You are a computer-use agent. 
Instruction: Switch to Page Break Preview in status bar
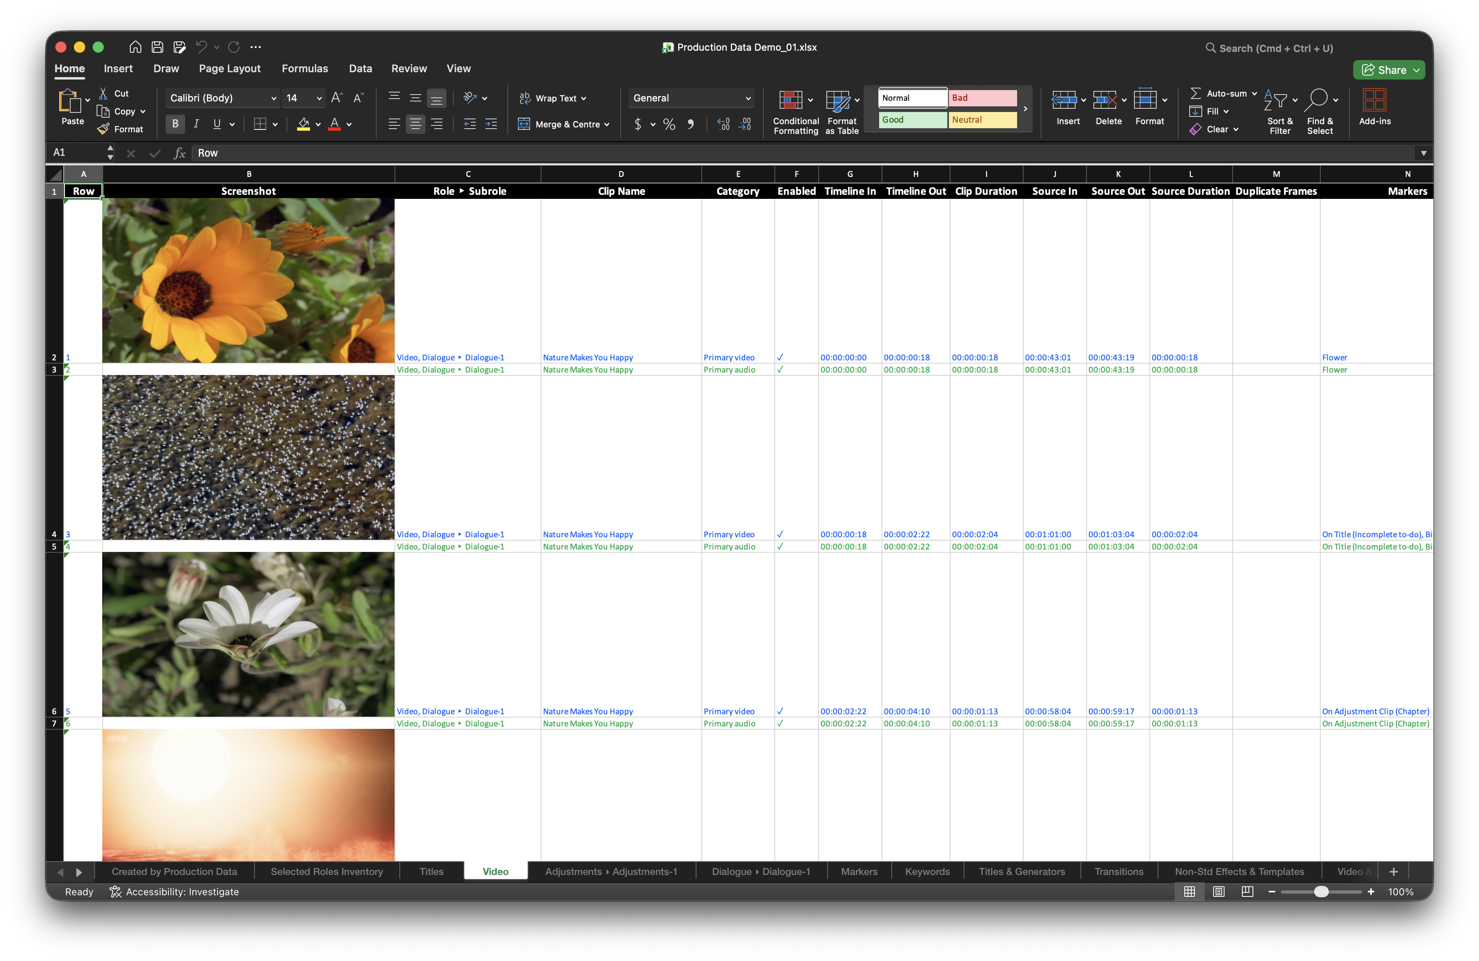1247,892
